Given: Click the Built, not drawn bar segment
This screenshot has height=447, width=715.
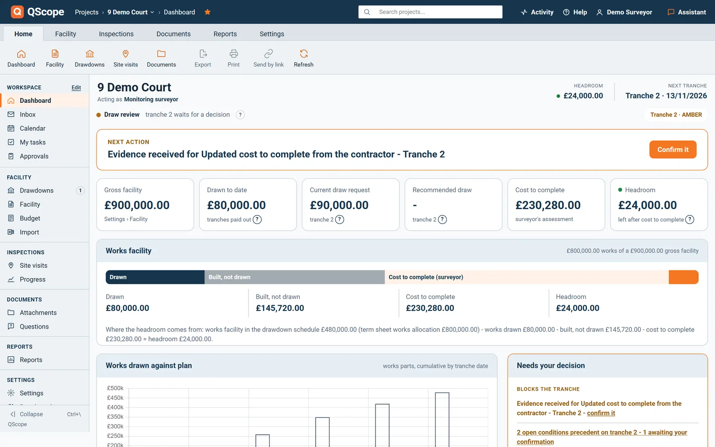Looking at the screenshot, I should click(x=294, y=277).
